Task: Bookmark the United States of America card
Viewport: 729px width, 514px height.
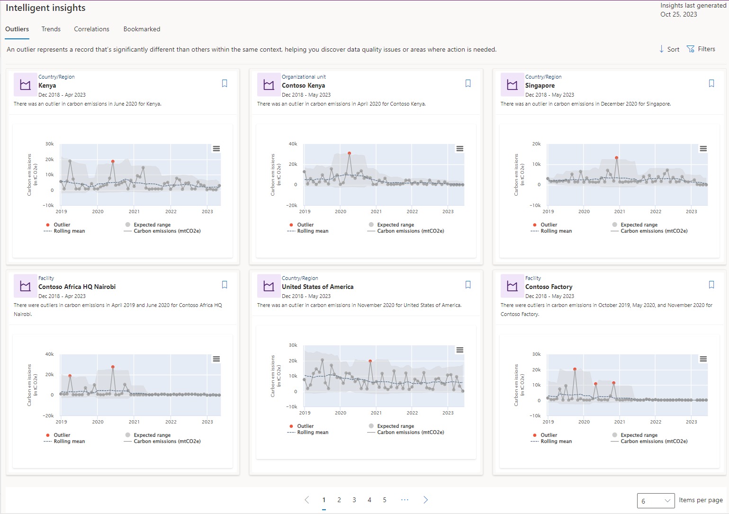Action: [468, 284]
